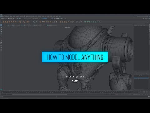Screen dimensions: 150x113
Task: Click the orange type text shelf icon
Action: (26, 22)
